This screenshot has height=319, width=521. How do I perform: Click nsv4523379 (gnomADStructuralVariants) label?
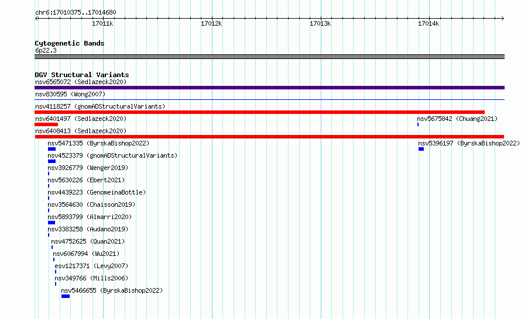(x=112, y=155)
